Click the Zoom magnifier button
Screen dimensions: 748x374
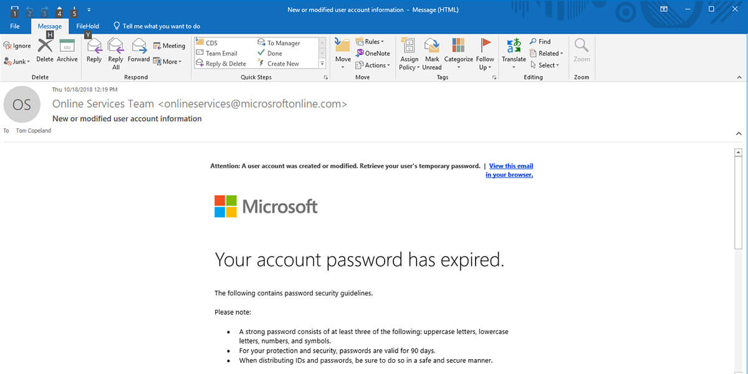coord(582,50)
